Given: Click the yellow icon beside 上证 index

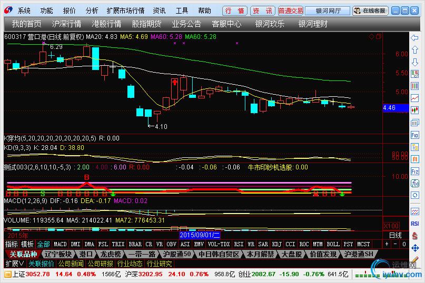Looking at the screenshot, I should [x=8, y=275].
